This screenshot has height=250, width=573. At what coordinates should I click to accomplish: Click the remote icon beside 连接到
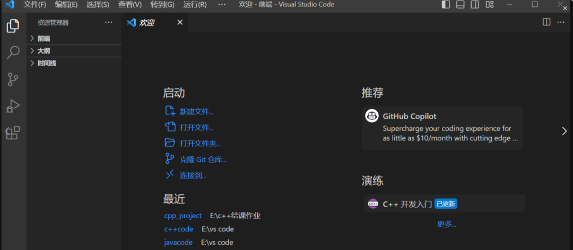[x=170, y=175]
